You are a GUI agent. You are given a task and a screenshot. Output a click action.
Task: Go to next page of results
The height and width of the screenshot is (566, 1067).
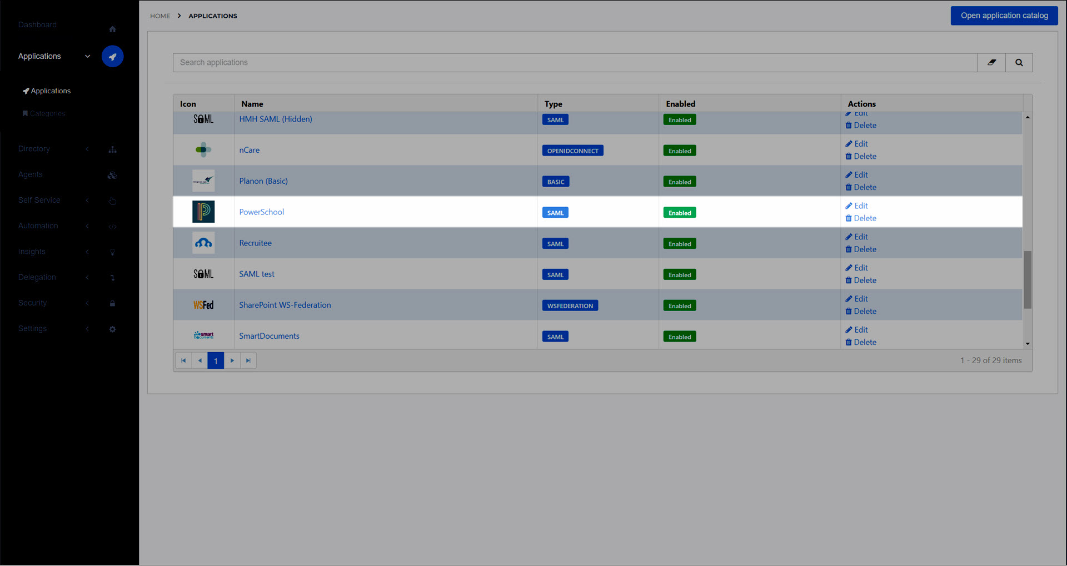tap(232, 360)
